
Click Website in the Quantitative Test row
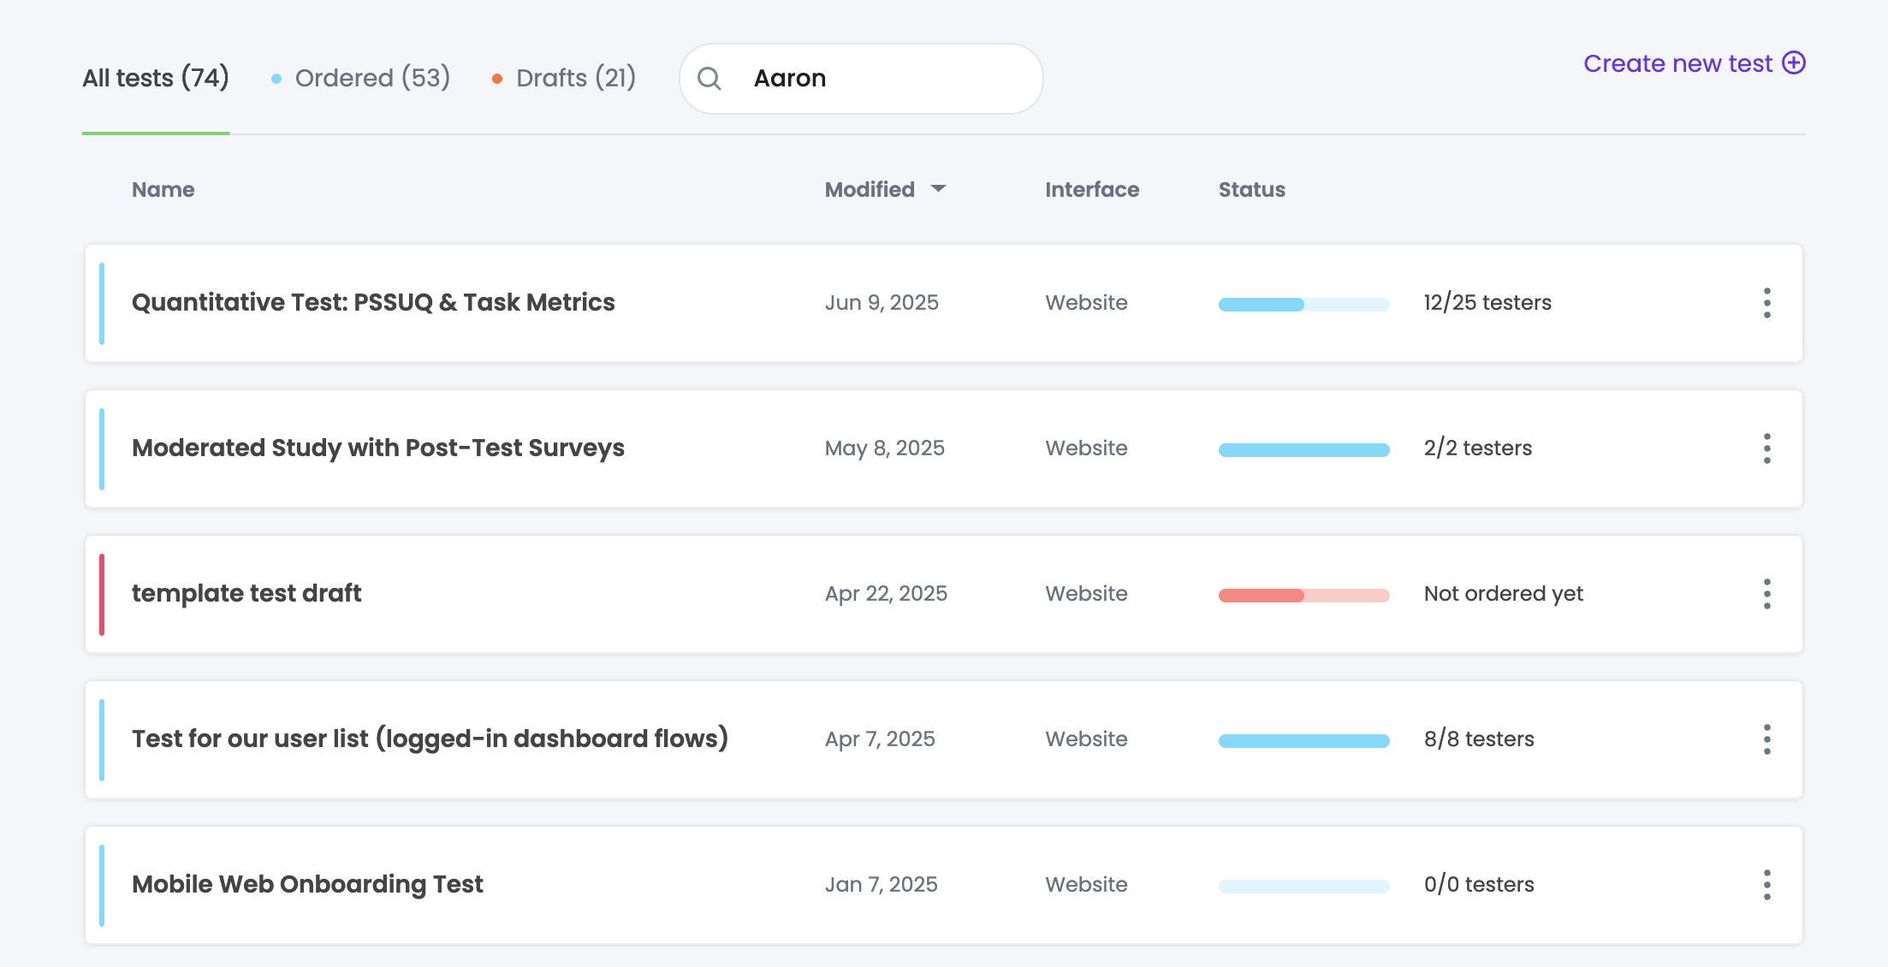pyautogui.click(x=1086, y=302)
